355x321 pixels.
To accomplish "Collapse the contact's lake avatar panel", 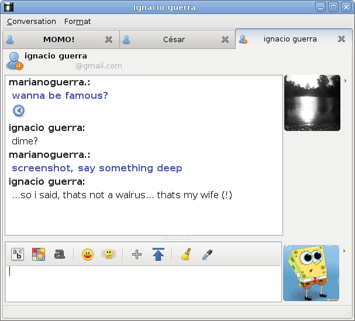I will pyautogui.click(x=345, y=81).
